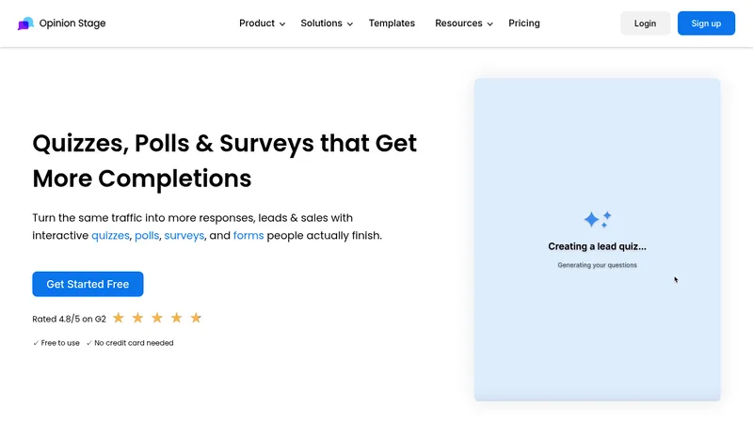Expand the Solutions dropdown chevron
This screenshot has width=753, height=423.
tap(350, 24)
